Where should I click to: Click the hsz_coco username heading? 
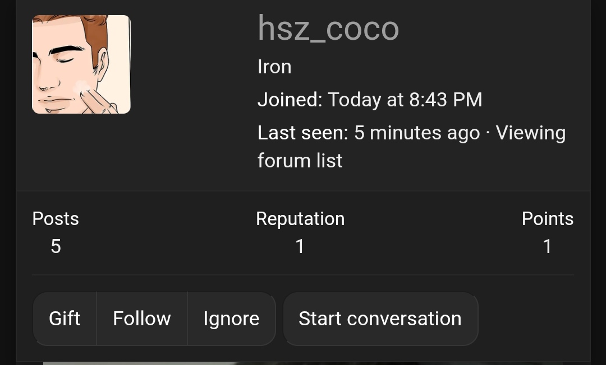328,29
